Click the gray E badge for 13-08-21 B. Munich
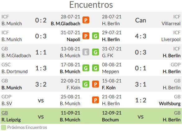This screenshot has height=131, width=182. [x=86, y=52]
